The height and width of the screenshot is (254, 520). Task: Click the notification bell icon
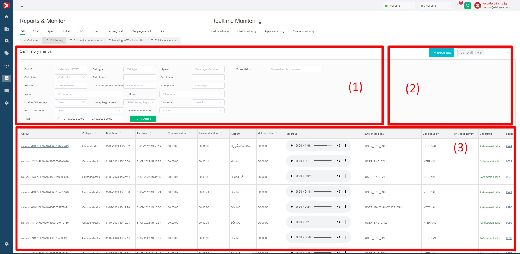(458, 6)
